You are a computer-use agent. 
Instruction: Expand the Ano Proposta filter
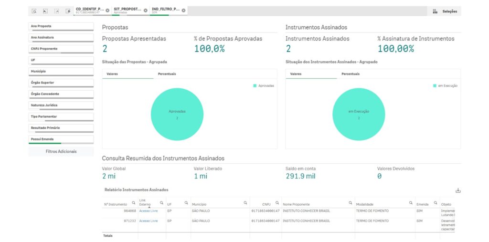pyautogui.click(x=61, y=26)
